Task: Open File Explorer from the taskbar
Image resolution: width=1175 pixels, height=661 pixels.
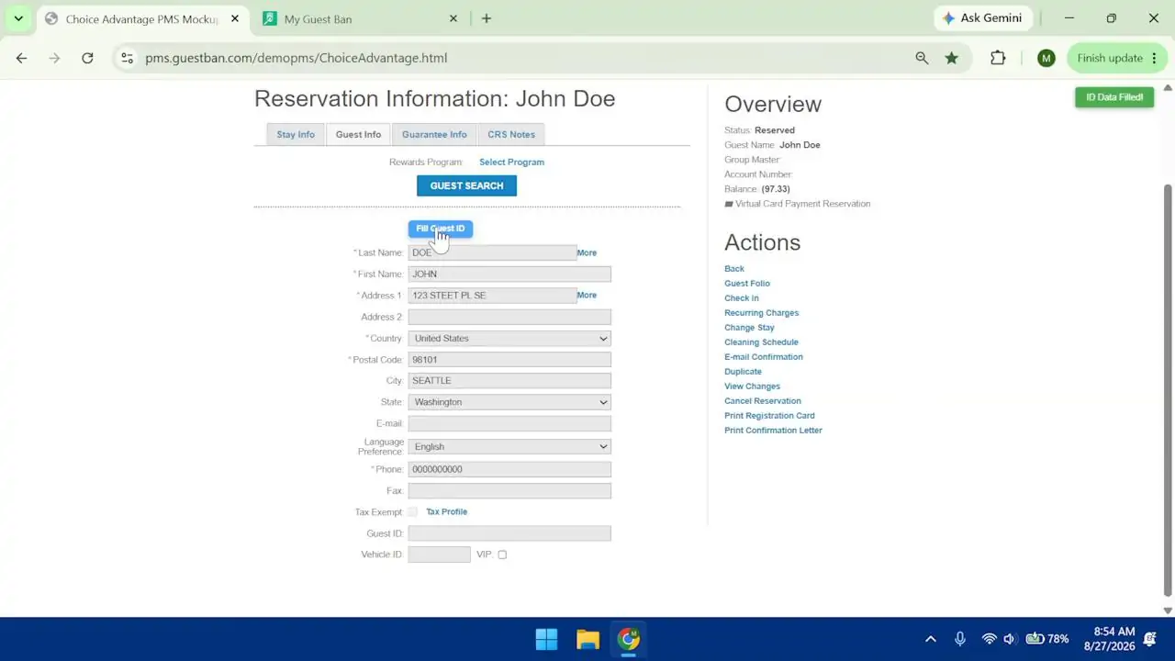Action: 587,639
